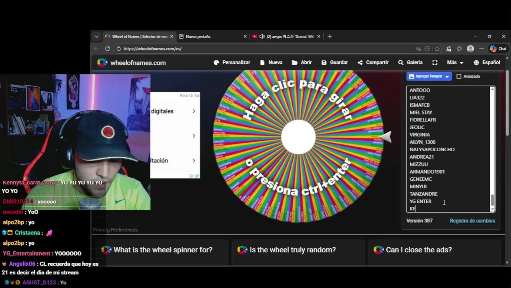Image resolution: width=511 pixels, height=288 pixels.
Task: Close the Nueva pestaña tab
Action: [x=245, y=36]
